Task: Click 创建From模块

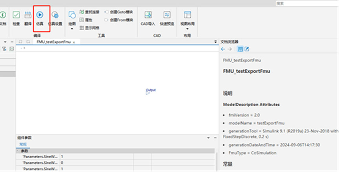Action: tap(119, 20)
